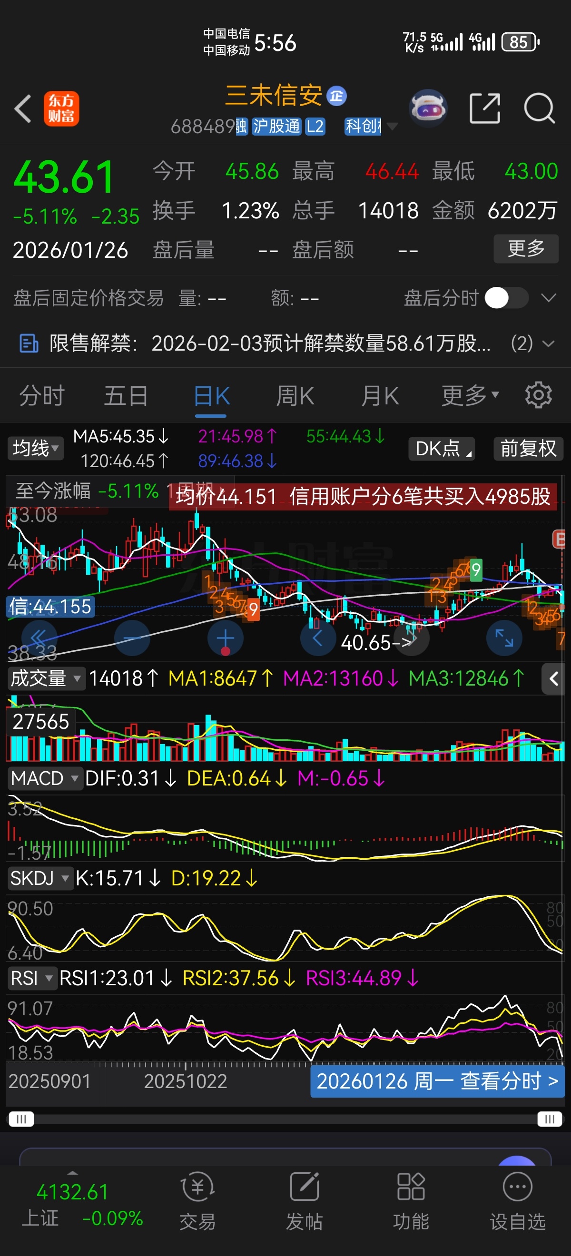Tap the share export icon
Viewport: 571px width, 1256px height.
pos(485,108)
